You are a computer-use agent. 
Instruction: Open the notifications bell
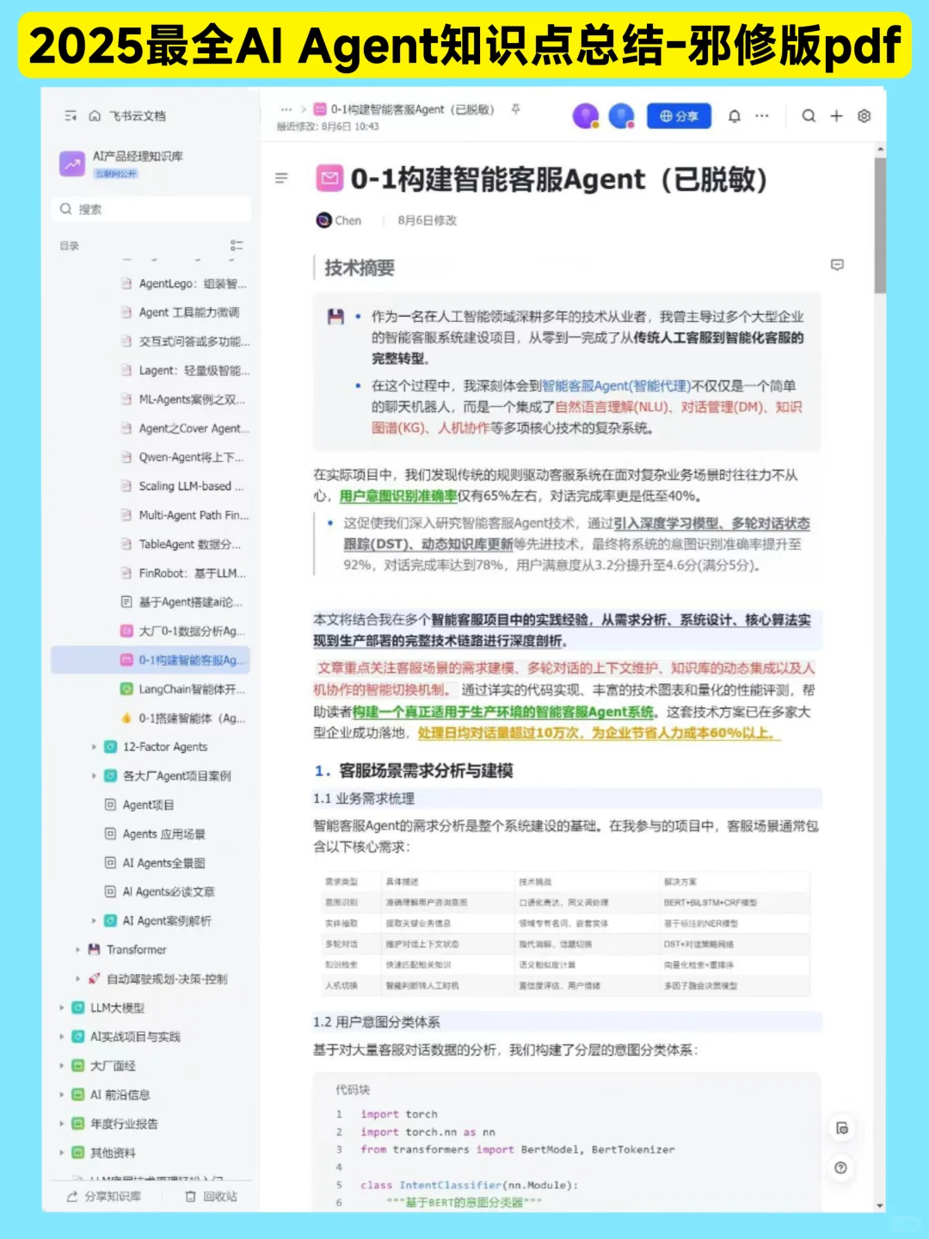point(735,116)
